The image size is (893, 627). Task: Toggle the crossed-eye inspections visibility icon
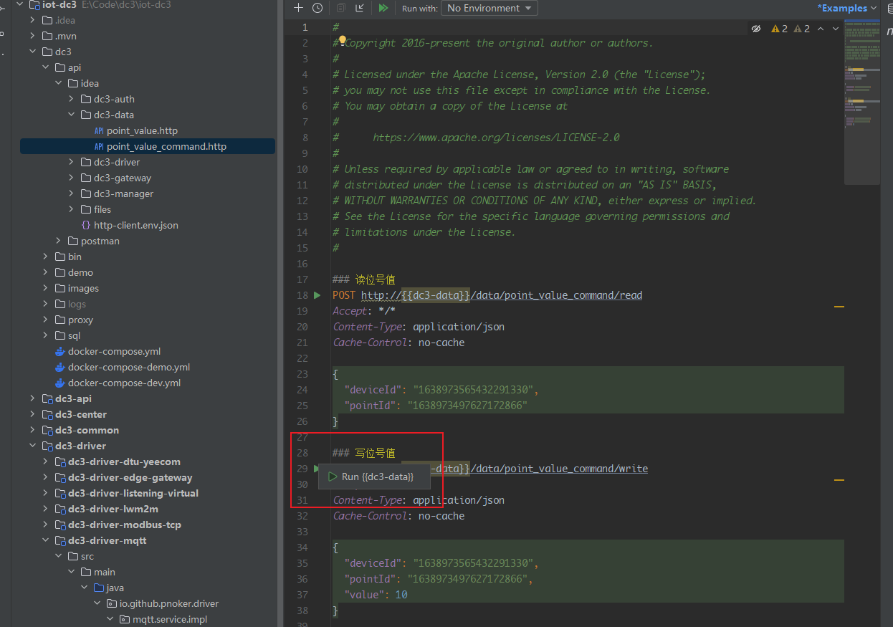click(x=756, y=29)
